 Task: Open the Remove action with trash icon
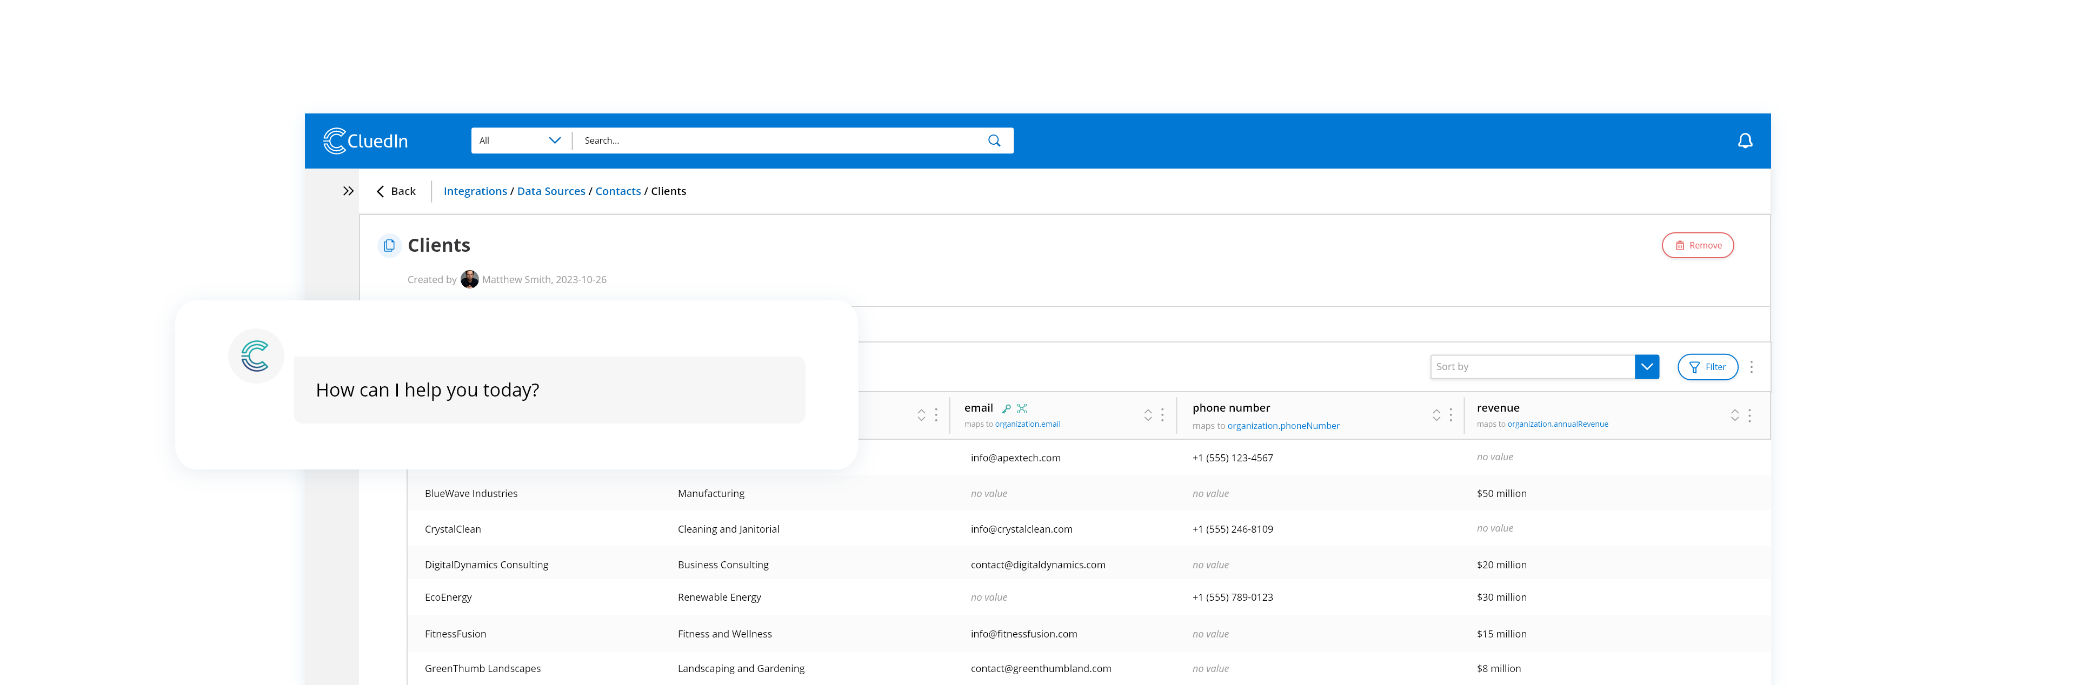(x=1697, y=245)
